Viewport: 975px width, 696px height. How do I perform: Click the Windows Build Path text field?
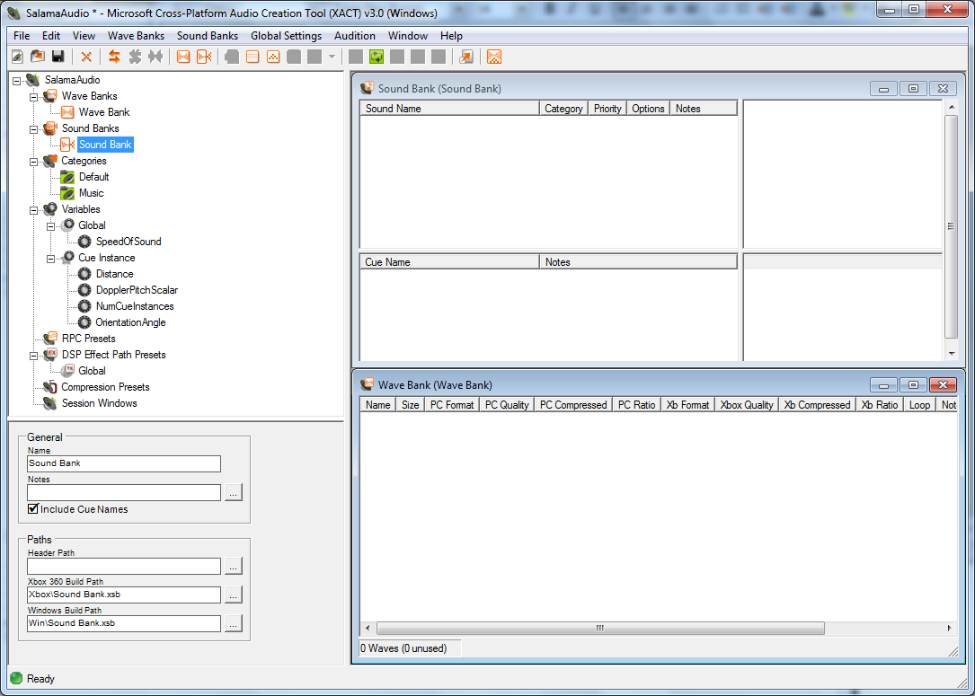[124, 623]
